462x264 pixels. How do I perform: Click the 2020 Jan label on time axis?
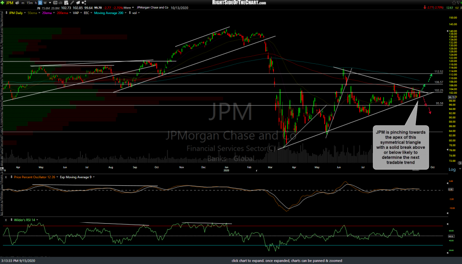pos(226,169)
